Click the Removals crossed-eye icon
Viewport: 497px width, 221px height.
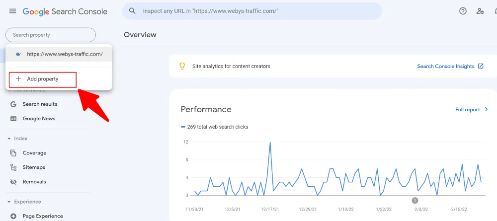pyautogui.click(x=13, y=182)
